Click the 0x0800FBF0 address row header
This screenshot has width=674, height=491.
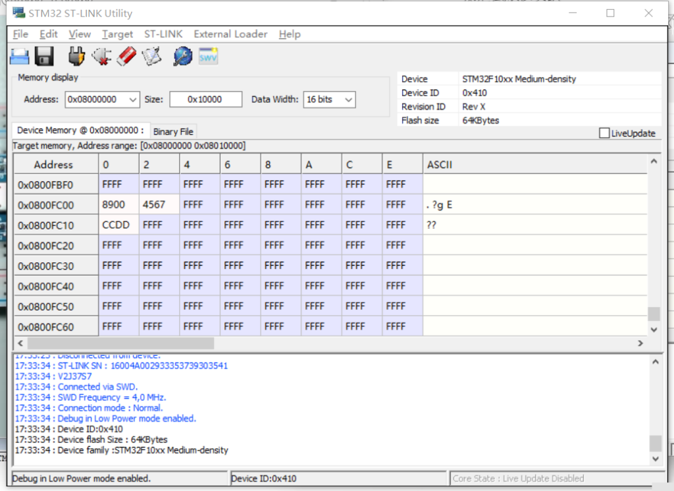coord(57,185)
